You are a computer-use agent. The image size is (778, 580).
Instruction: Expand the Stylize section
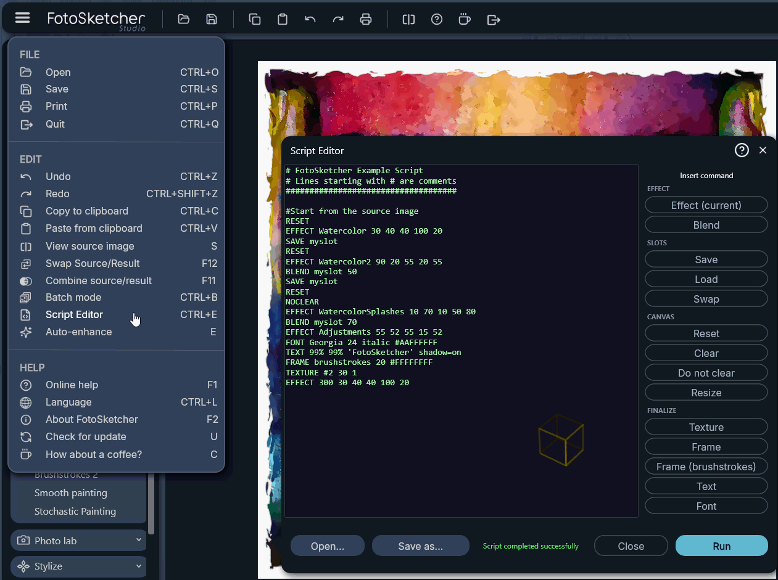pos(79,566)
